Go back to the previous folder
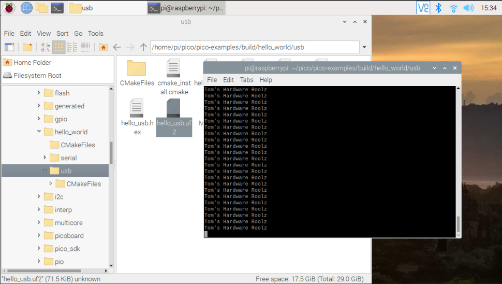This screenshot has height=284, width=502. pos(117,47)
